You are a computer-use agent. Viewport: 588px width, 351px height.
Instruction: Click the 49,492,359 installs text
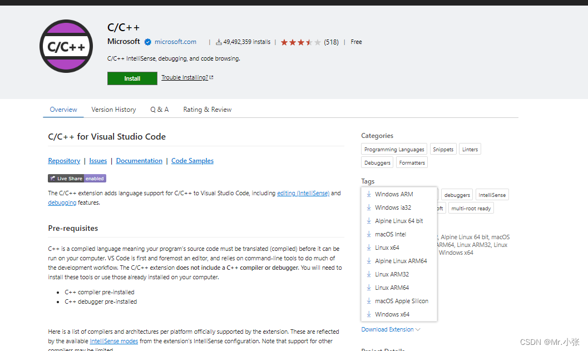pos(247,42)
